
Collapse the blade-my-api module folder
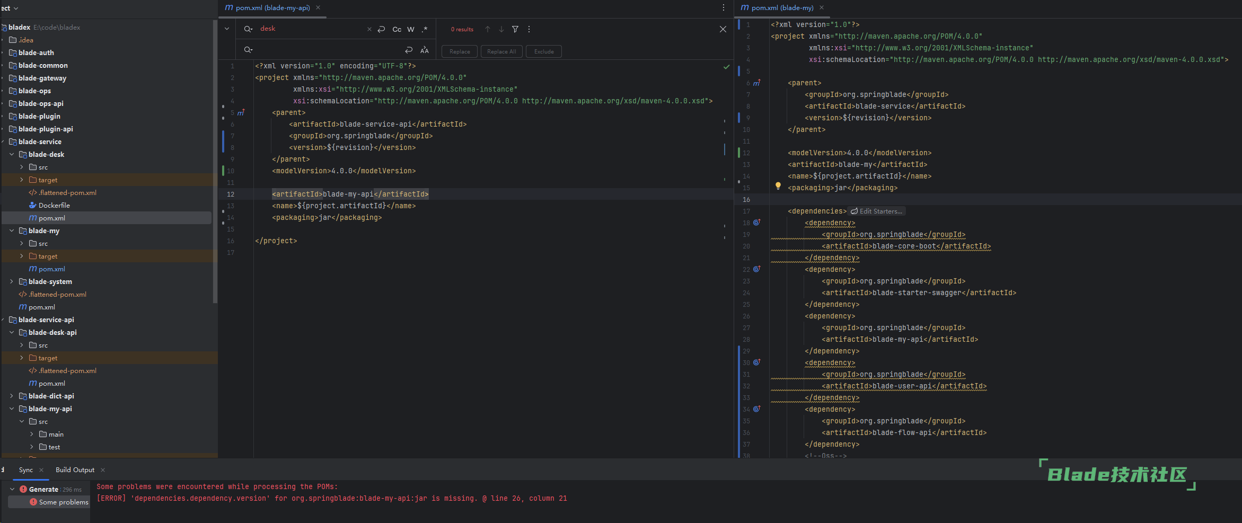click(12, 409)
